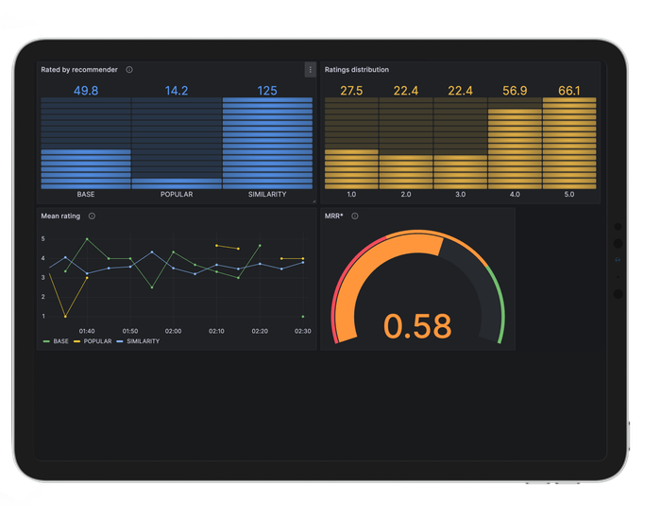Click the MRR* panel info icon
The height and width of the screenshot is (520, 661).
click(355, 217)
